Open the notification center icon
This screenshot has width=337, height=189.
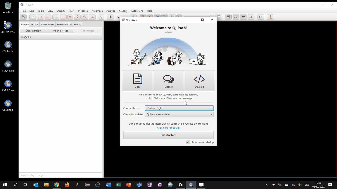click(x=330, y=185)
